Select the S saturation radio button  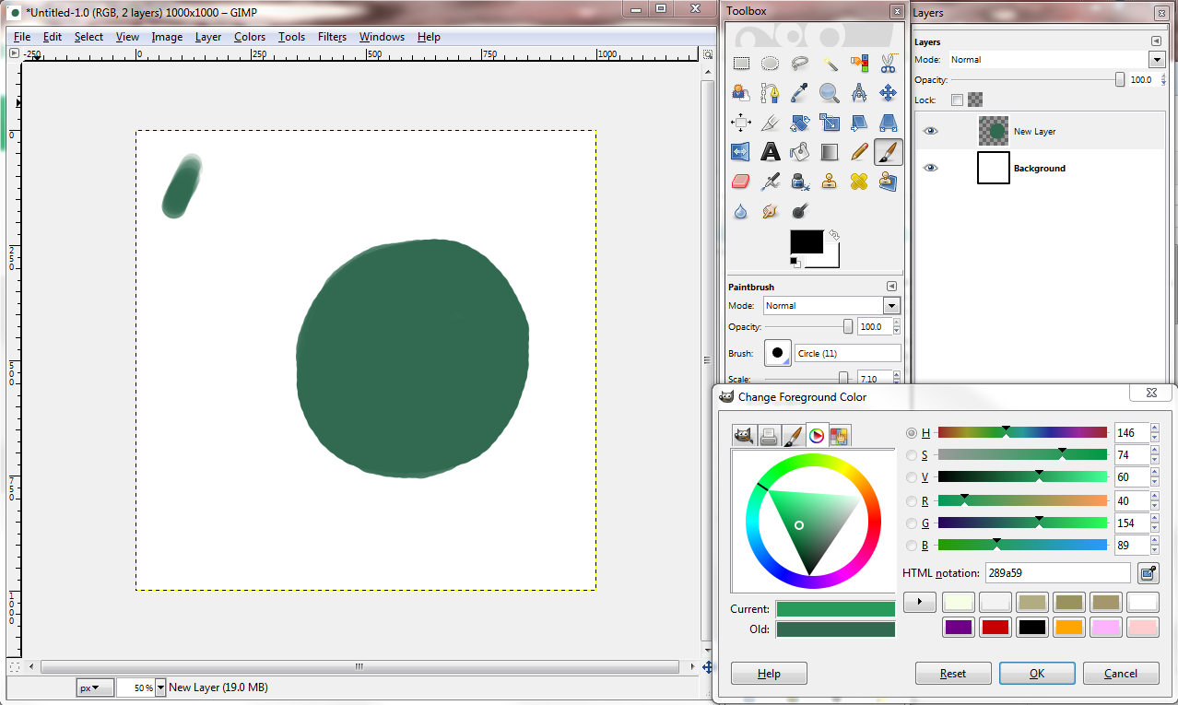coord(912,455)
